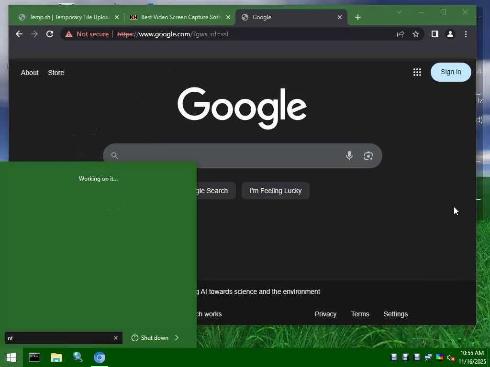Viewport: 490px width, 367px height.
Task: Click the magnifier icon in Google search box
Action: pos(115,155)
